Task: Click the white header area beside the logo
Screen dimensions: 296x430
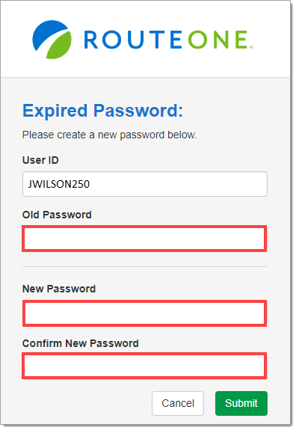Action: 271,40
